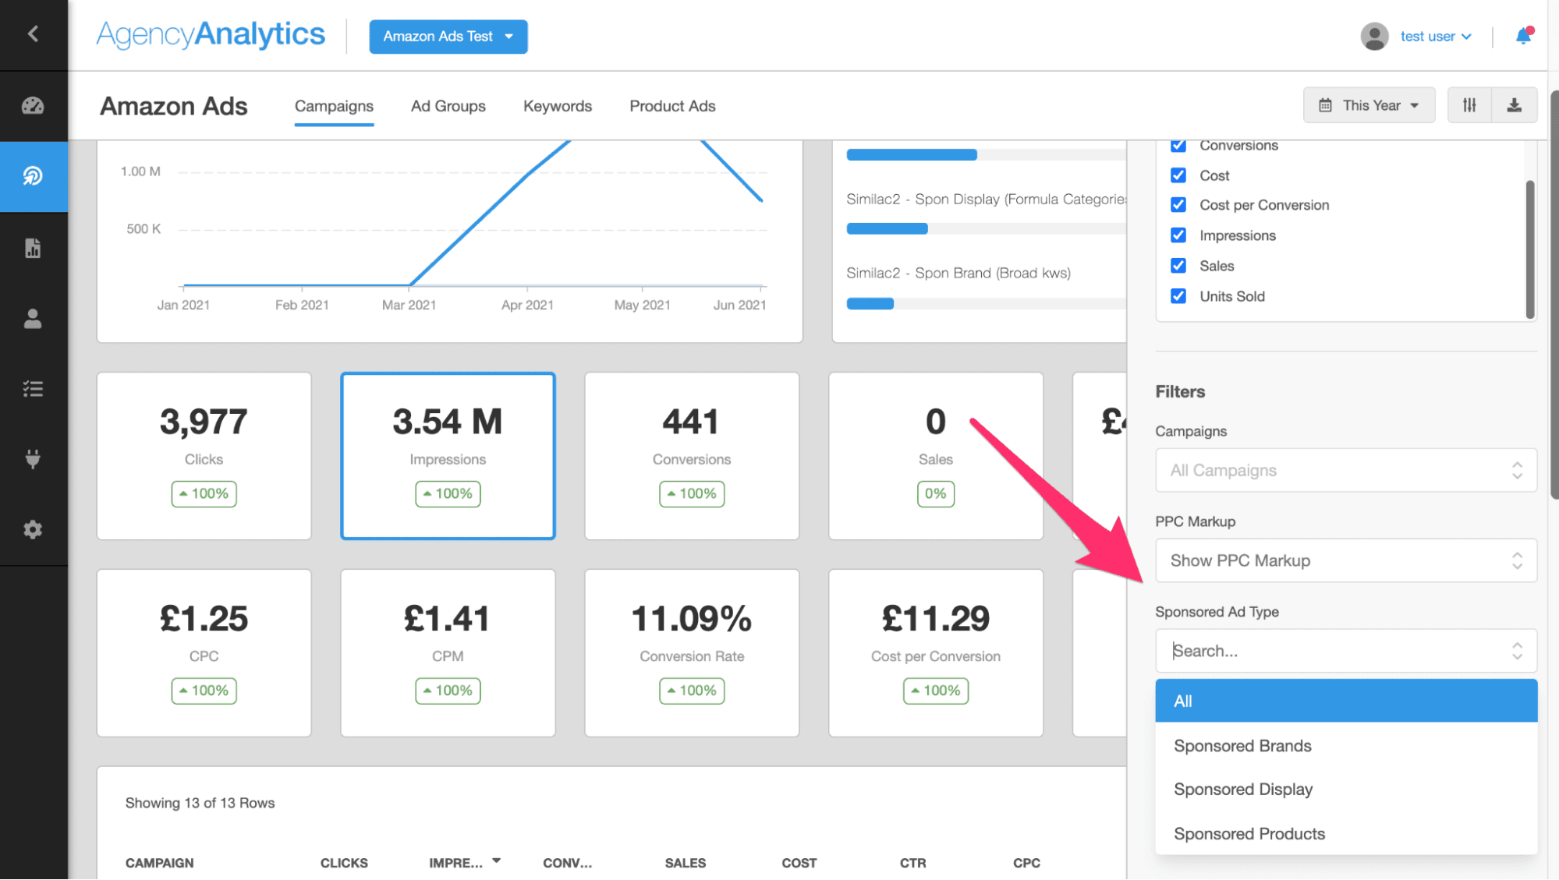Open the filter sliders icon near This Year

(x=1470, y=104)
